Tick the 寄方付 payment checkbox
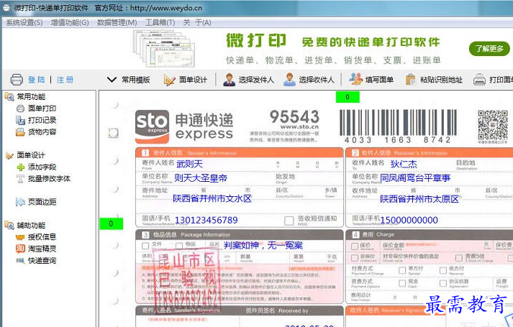This screenshot has height=327, width=513. [402, 270]
